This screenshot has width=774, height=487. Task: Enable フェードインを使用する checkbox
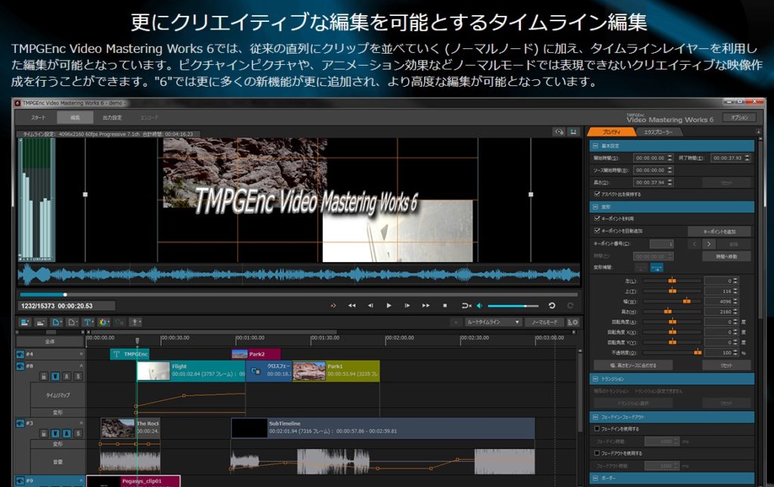point(596,429)
